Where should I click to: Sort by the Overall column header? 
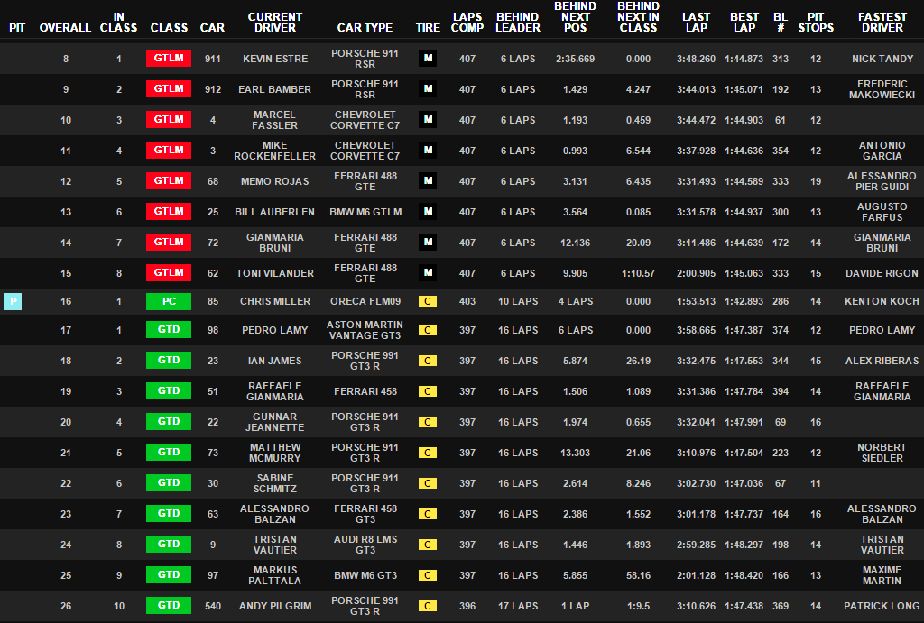click(65, 28)
